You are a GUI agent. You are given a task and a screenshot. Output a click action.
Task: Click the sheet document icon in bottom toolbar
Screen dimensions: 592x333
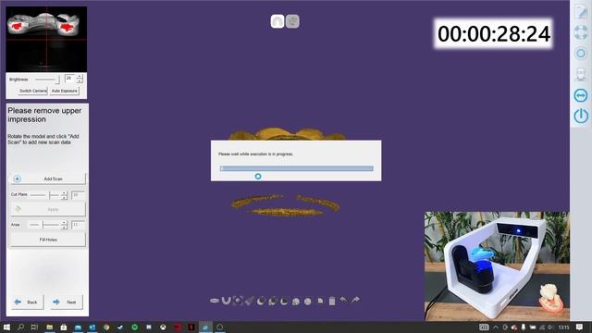[320, 301]
